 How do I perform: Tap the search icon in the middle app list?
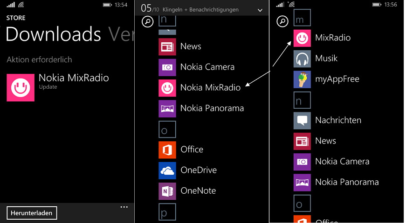(148, 22)
